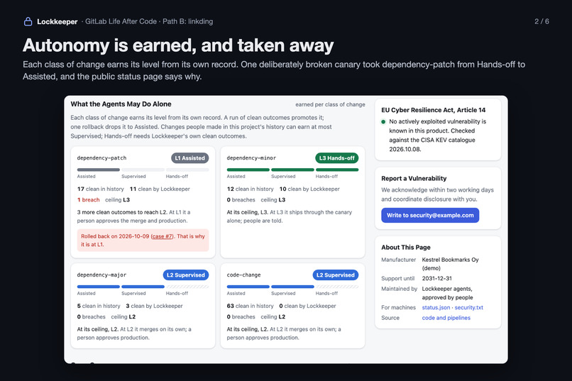Click EU Cyber Resilience Act heading

(x=434, y=110)
